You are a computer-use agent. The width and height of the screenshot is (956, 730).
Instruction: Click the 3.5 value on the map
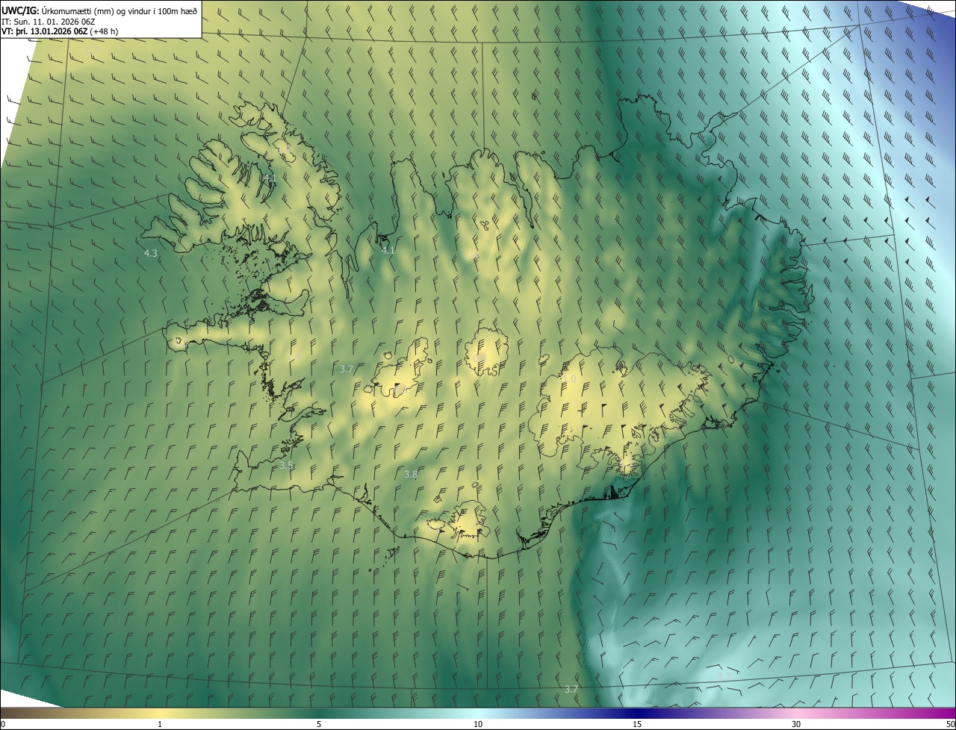pos(287,465)
